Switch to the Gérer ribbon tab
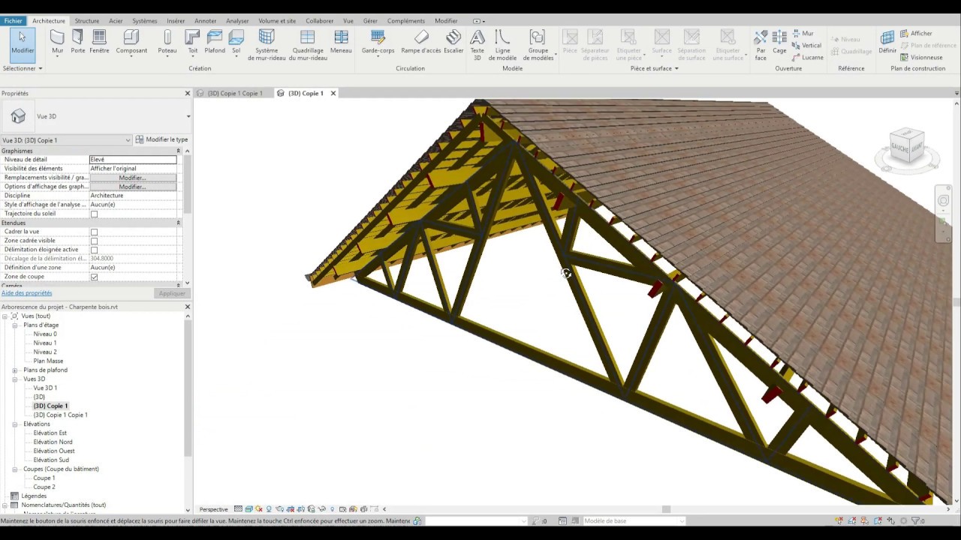 point(370,21)
